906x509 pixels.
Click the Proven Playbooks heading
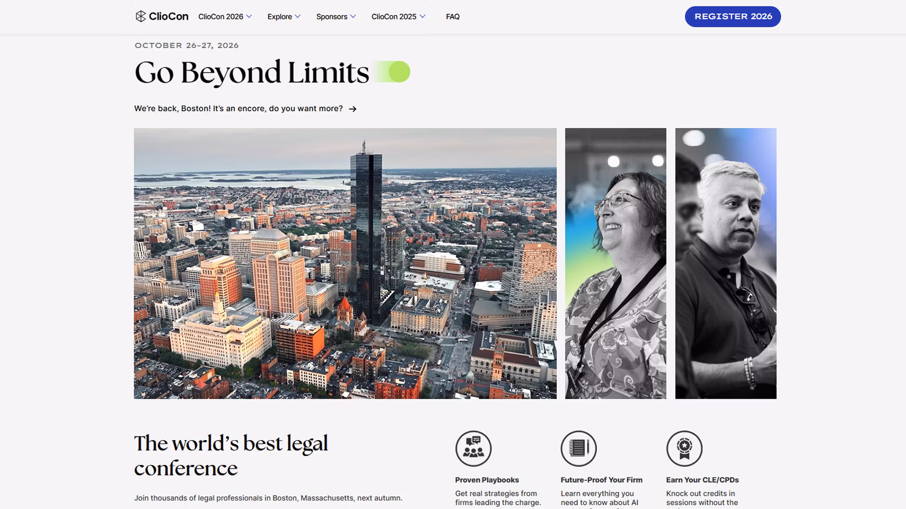coord(487,480)
